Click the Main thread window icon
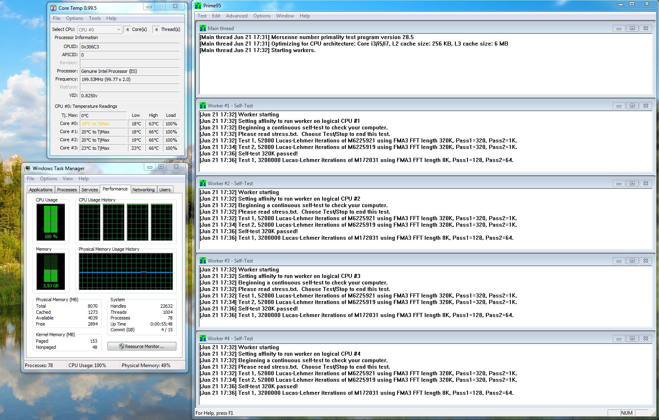 tap(203, 28)
